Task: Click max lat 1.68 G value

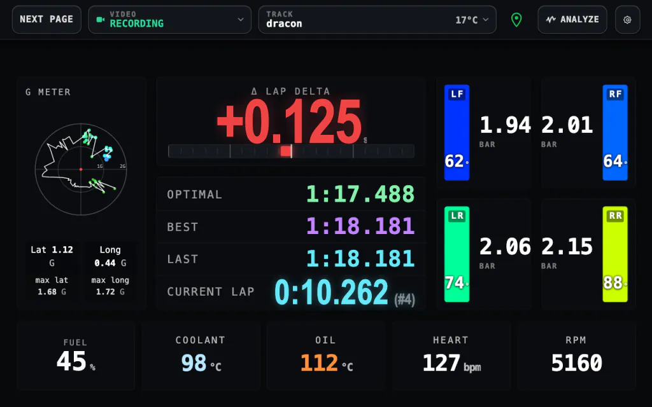Action: [x=52, y=286]
